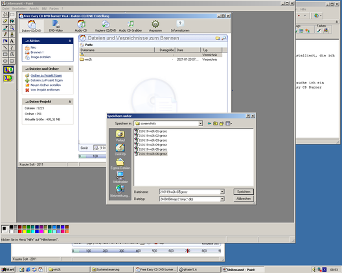Pick the straight Line tool
Screen dimensions: 342x273
click(5, 47)
